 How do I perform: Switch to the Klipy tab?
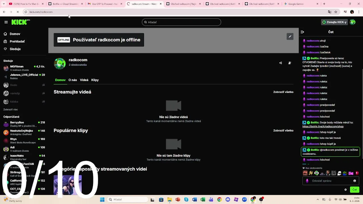[95, 80]
